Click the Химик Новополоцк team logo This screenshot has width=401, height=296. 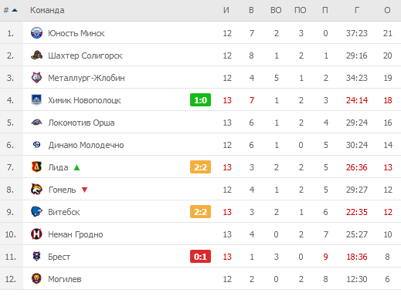pyautogui.click(x=36, y=100)
